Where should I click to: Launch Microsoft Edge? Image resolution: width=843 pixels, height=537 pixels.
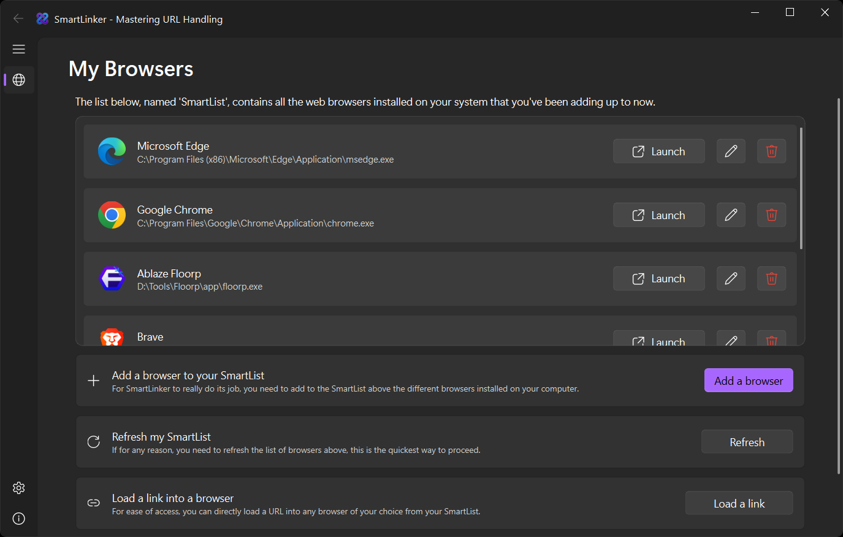point(659,151)
